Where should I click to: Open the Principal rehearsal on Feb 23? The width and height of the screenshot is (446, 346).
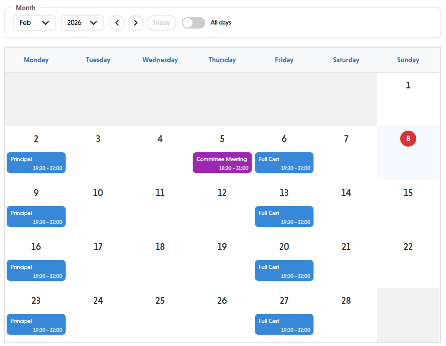coord(36,324)
